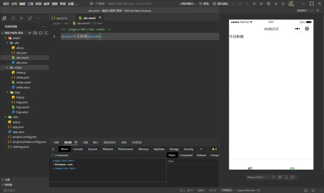Expand the #shadow-root node
324x193 pixels.
[53, 165]
